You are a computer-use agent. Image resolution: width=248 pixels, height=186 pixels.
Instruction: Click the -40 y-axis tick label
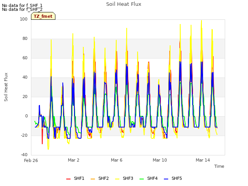[x=24, y=155]
